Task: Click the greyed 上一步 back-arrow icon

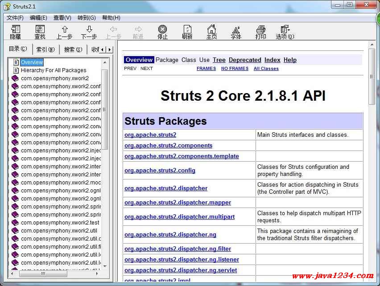Action: coord(113,29)
